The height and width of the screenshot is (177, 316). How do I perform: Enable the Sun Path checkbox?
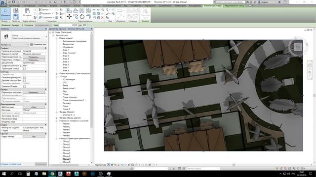(24, 69)
